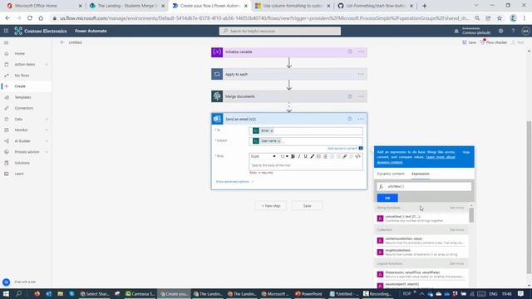Screen dimensions: 532x299
Task: Open more options on Merge documents step
Action: click(361, 96)
